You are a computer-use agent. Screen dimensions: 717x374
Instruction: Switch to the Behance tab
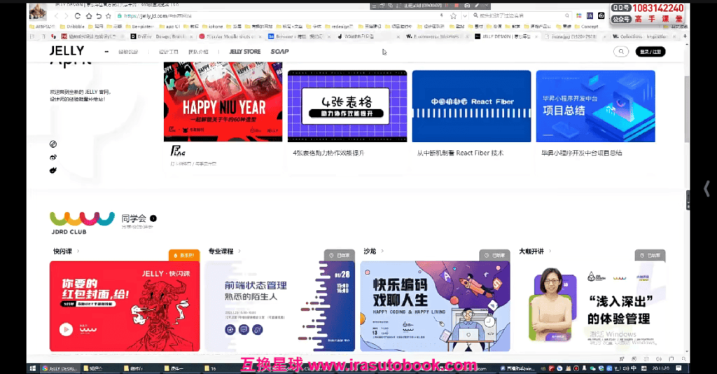click(x=298, y=36)
